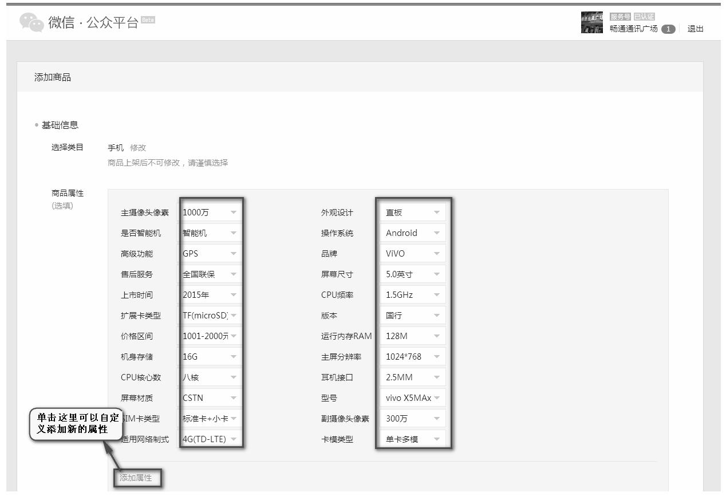Click the 服务号 account type tag
This screenshot has width=726, height=496.
pos(620,17)
